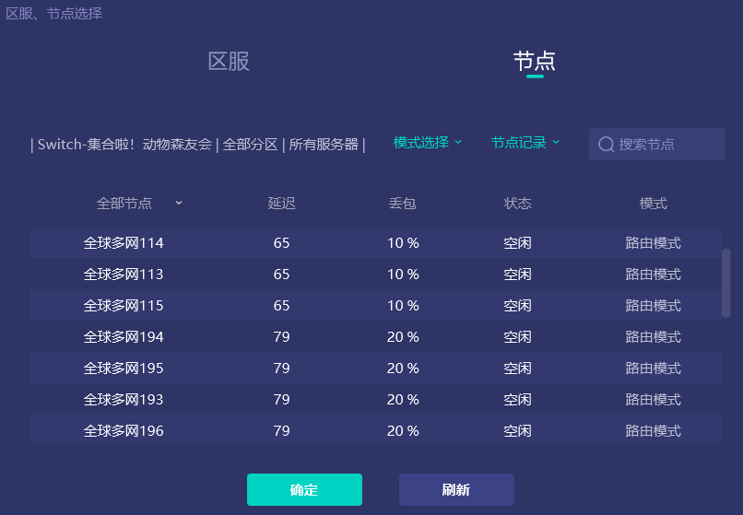Image resolution: width=743 pixels, height=515 pixels.
Task: Select node 全球多网195
Action: pos(124,369)
